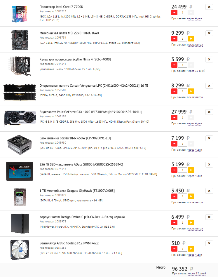
Task: Decrease quantity of Arctic Cooling F12 fan
Action: click(x=174, y=249)
